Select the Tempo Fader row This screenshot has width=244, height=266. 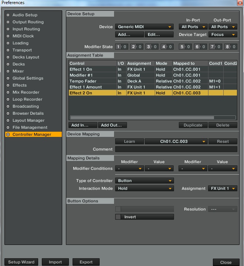(x=153, y=81)
